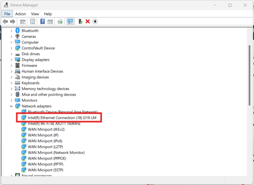Select Intel(R) Wi-Fi 6E AX211 160MHz adapter
This screenshot has height=185, width=254.
click(x=54, y=124)
